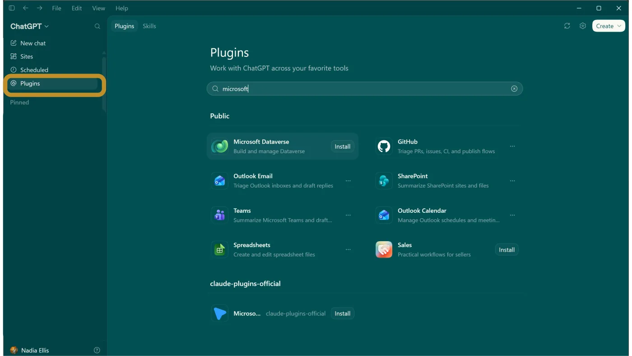Switch to the Skills tab
Viewport: 632px width, 356px height.
coord(149,26)
